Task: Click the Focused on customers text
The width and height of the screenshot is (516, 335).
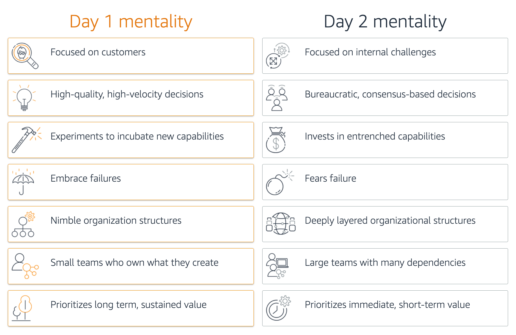Action: (x=98, y=52)
